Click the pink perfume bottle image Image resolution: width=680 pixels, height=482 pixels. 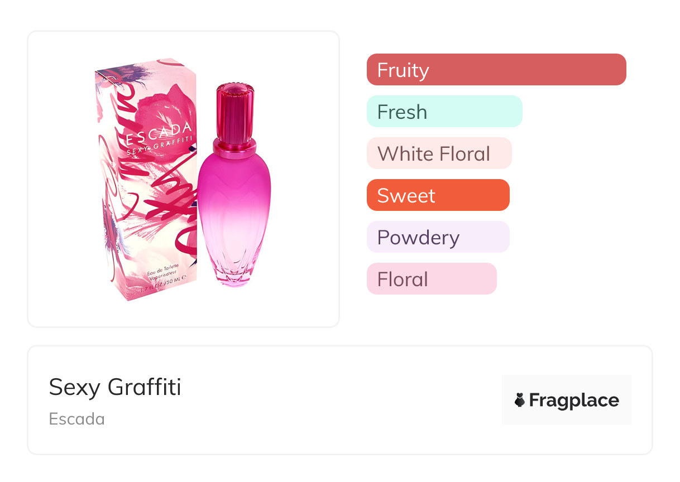pos(234,185)
